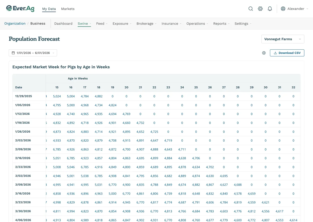This screenshot has height=222, width=313.
Task: Open table settings gear next to Download CSV
Action: 264,53
